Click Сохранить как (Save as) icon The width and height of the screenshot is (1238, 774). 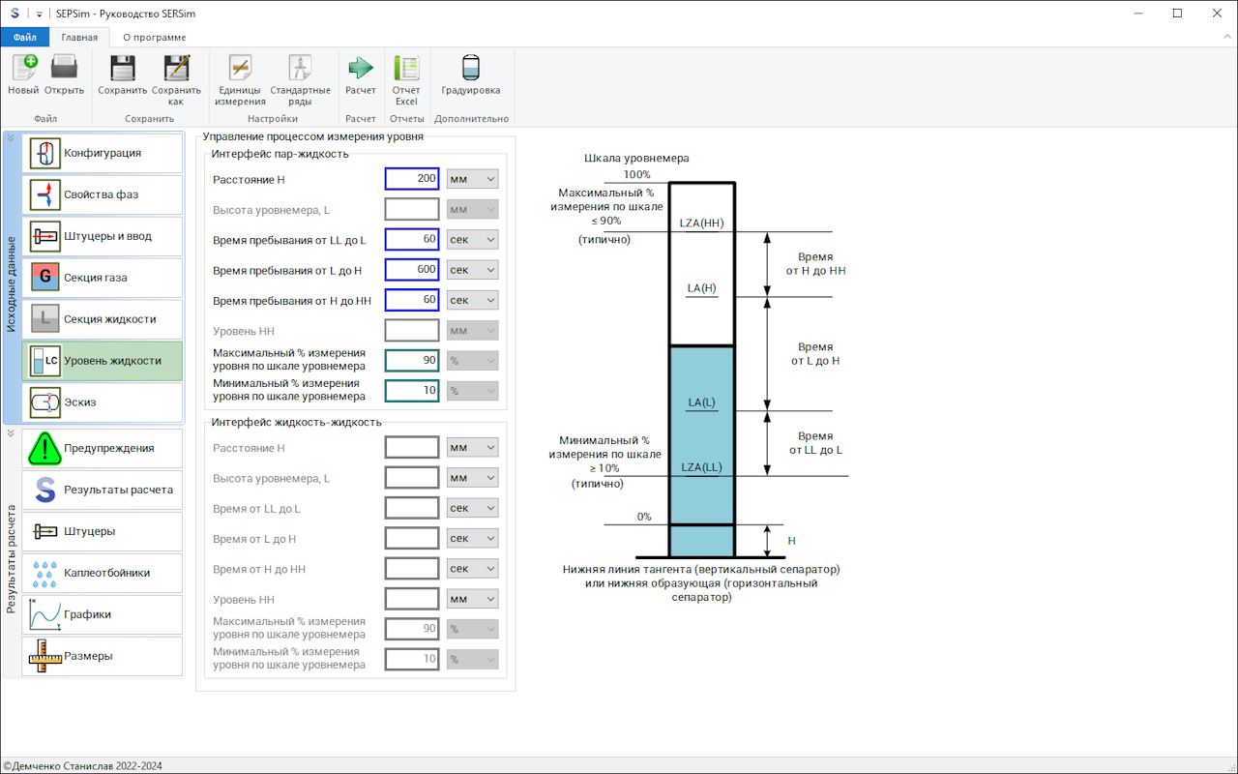click(176, 74)
